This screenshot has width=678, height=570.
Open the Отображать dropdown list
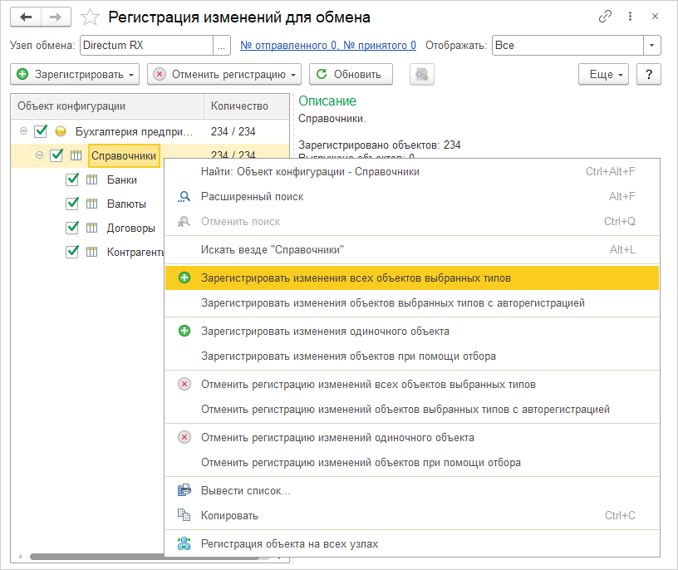652,46
